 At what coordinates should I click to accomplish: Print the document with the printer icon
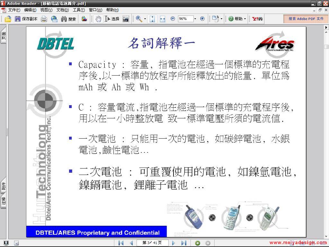coord(44,19)
